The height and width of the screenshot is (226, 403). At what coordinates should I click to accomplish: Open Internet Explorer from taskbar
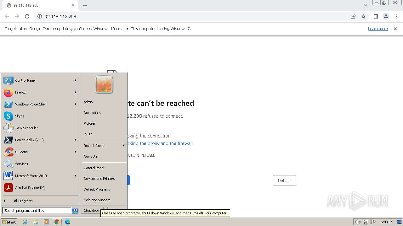(25, 222)
